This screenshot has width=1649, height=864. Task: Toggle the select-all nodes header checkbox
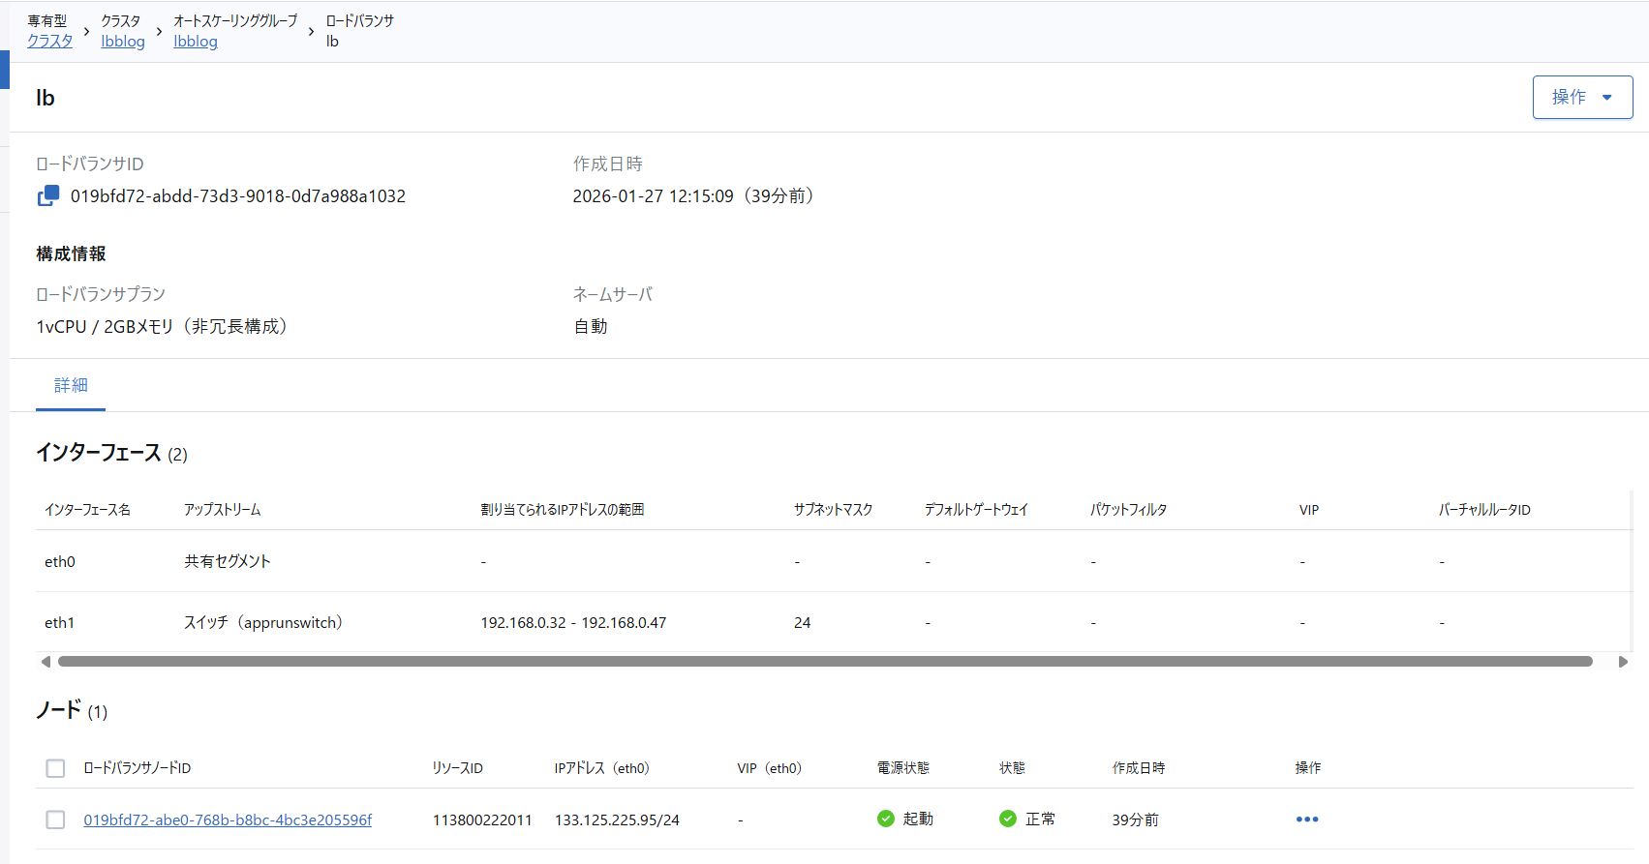[x=55, y=768]
